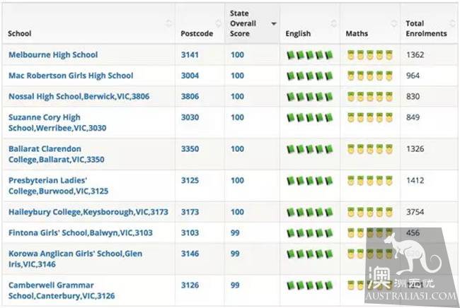460x308 pixels.
Task: Click enrolment value 830
Action: 413,96
